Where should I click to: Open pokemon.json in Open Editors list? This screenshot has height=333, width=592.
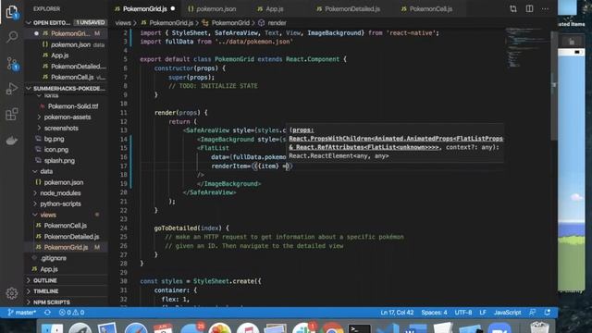[70, 44]
